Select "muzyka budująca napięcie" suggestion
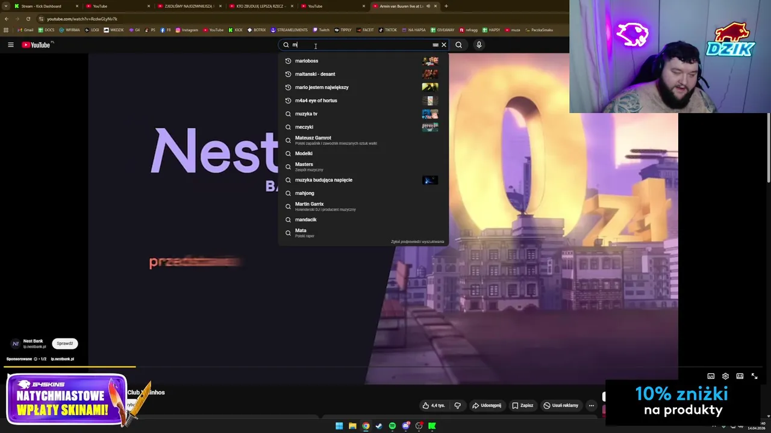771x433 pixels. (363, 180)
